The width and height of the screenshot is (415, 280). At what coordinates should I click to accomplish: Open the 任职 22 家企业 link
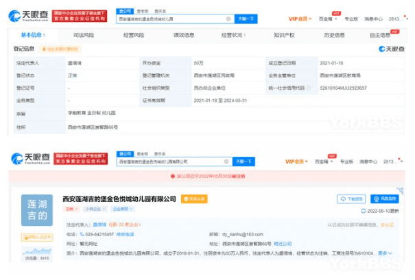point(124,225)
